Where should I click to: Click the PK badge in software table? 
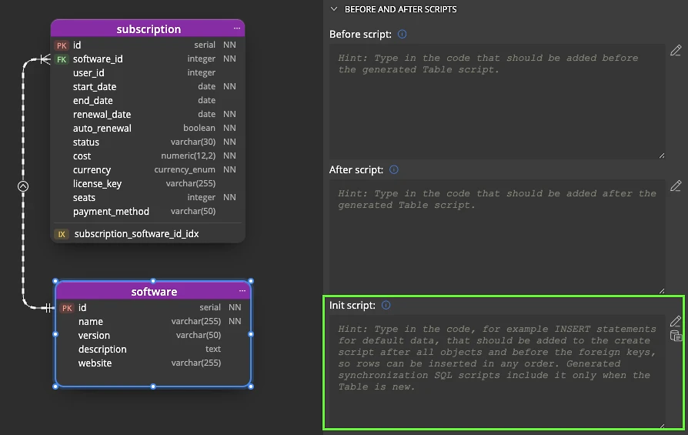(67, 308)
